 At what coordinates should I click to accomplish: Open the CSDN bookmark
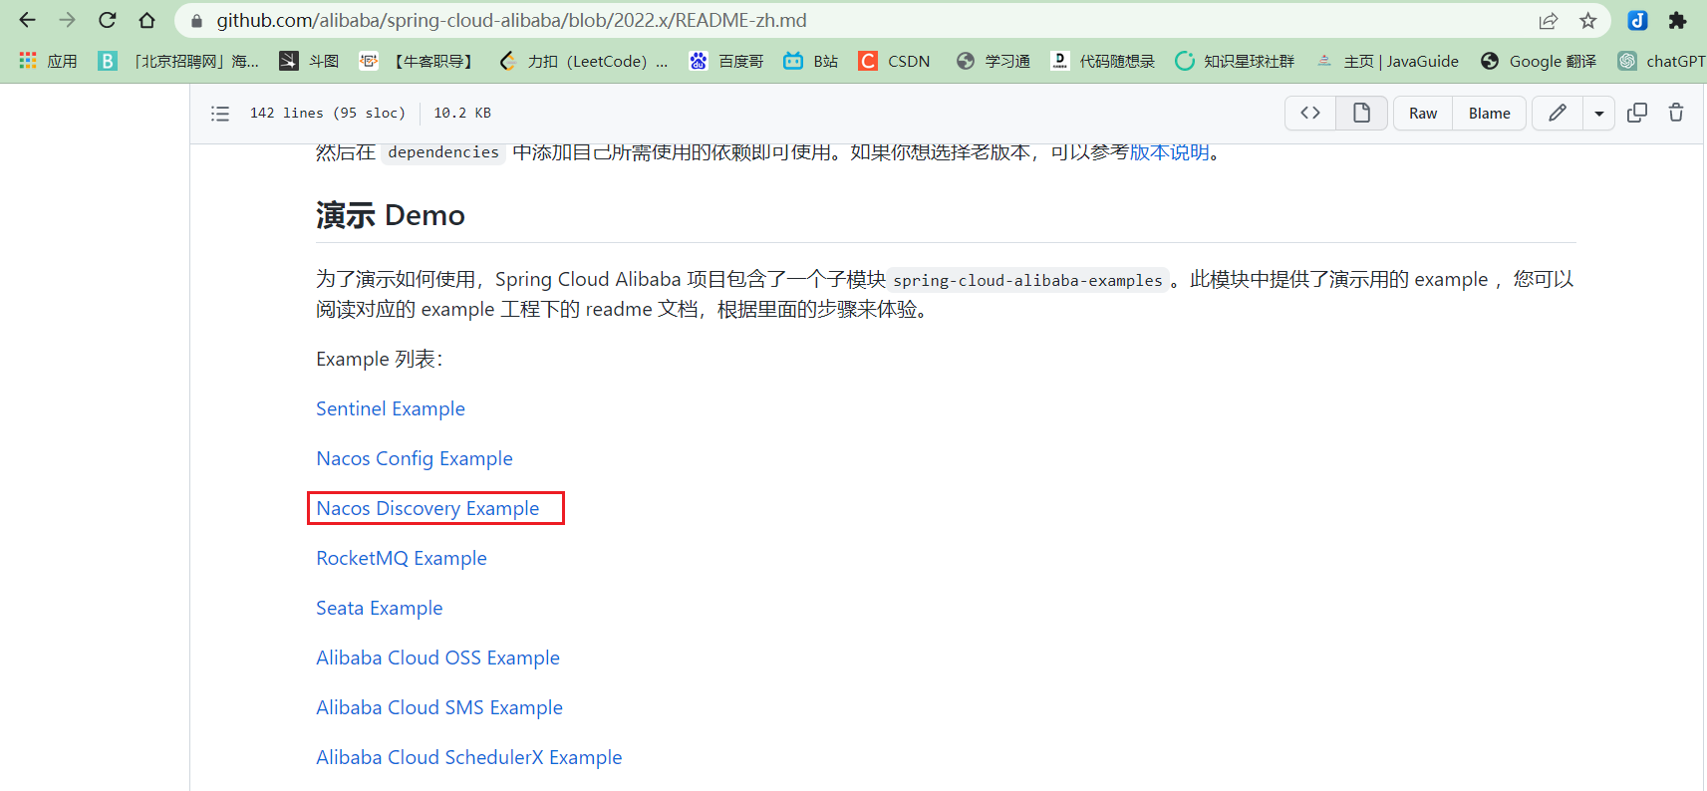click(x=895, y=61)
